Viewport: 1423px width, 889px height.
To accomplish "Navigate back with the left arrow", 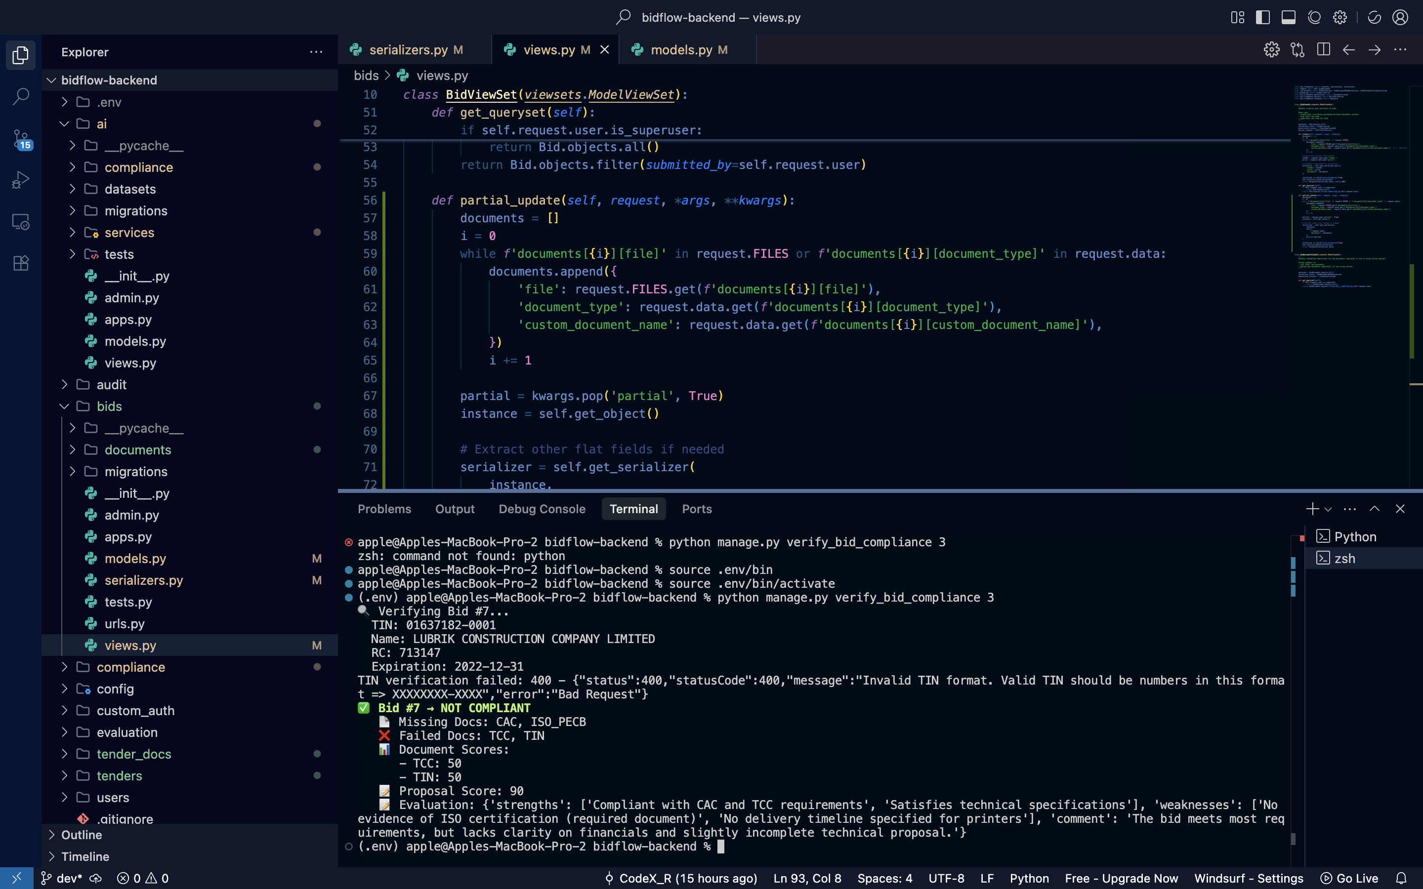I will pos(1349,49).
